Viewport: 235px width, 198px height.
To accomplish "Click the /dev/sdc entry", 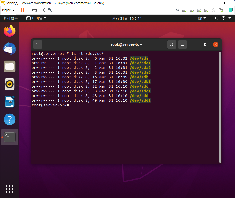I will point(139,86).
